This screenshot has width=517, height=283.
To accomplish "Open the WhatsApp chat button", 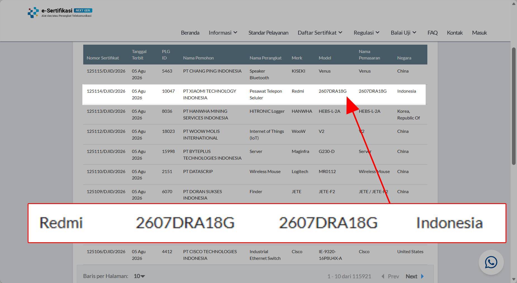I will (x=491, y=262).
